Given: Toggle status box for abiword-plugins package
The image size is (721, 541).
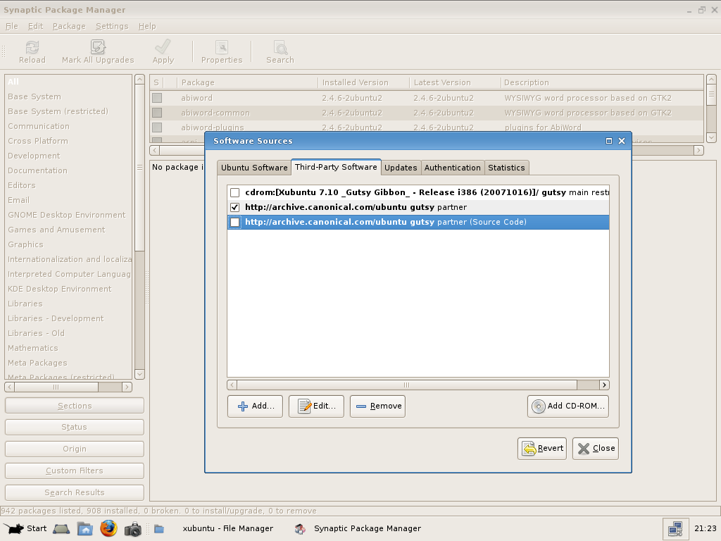Looking at the screenshot, I should (157, 128).
